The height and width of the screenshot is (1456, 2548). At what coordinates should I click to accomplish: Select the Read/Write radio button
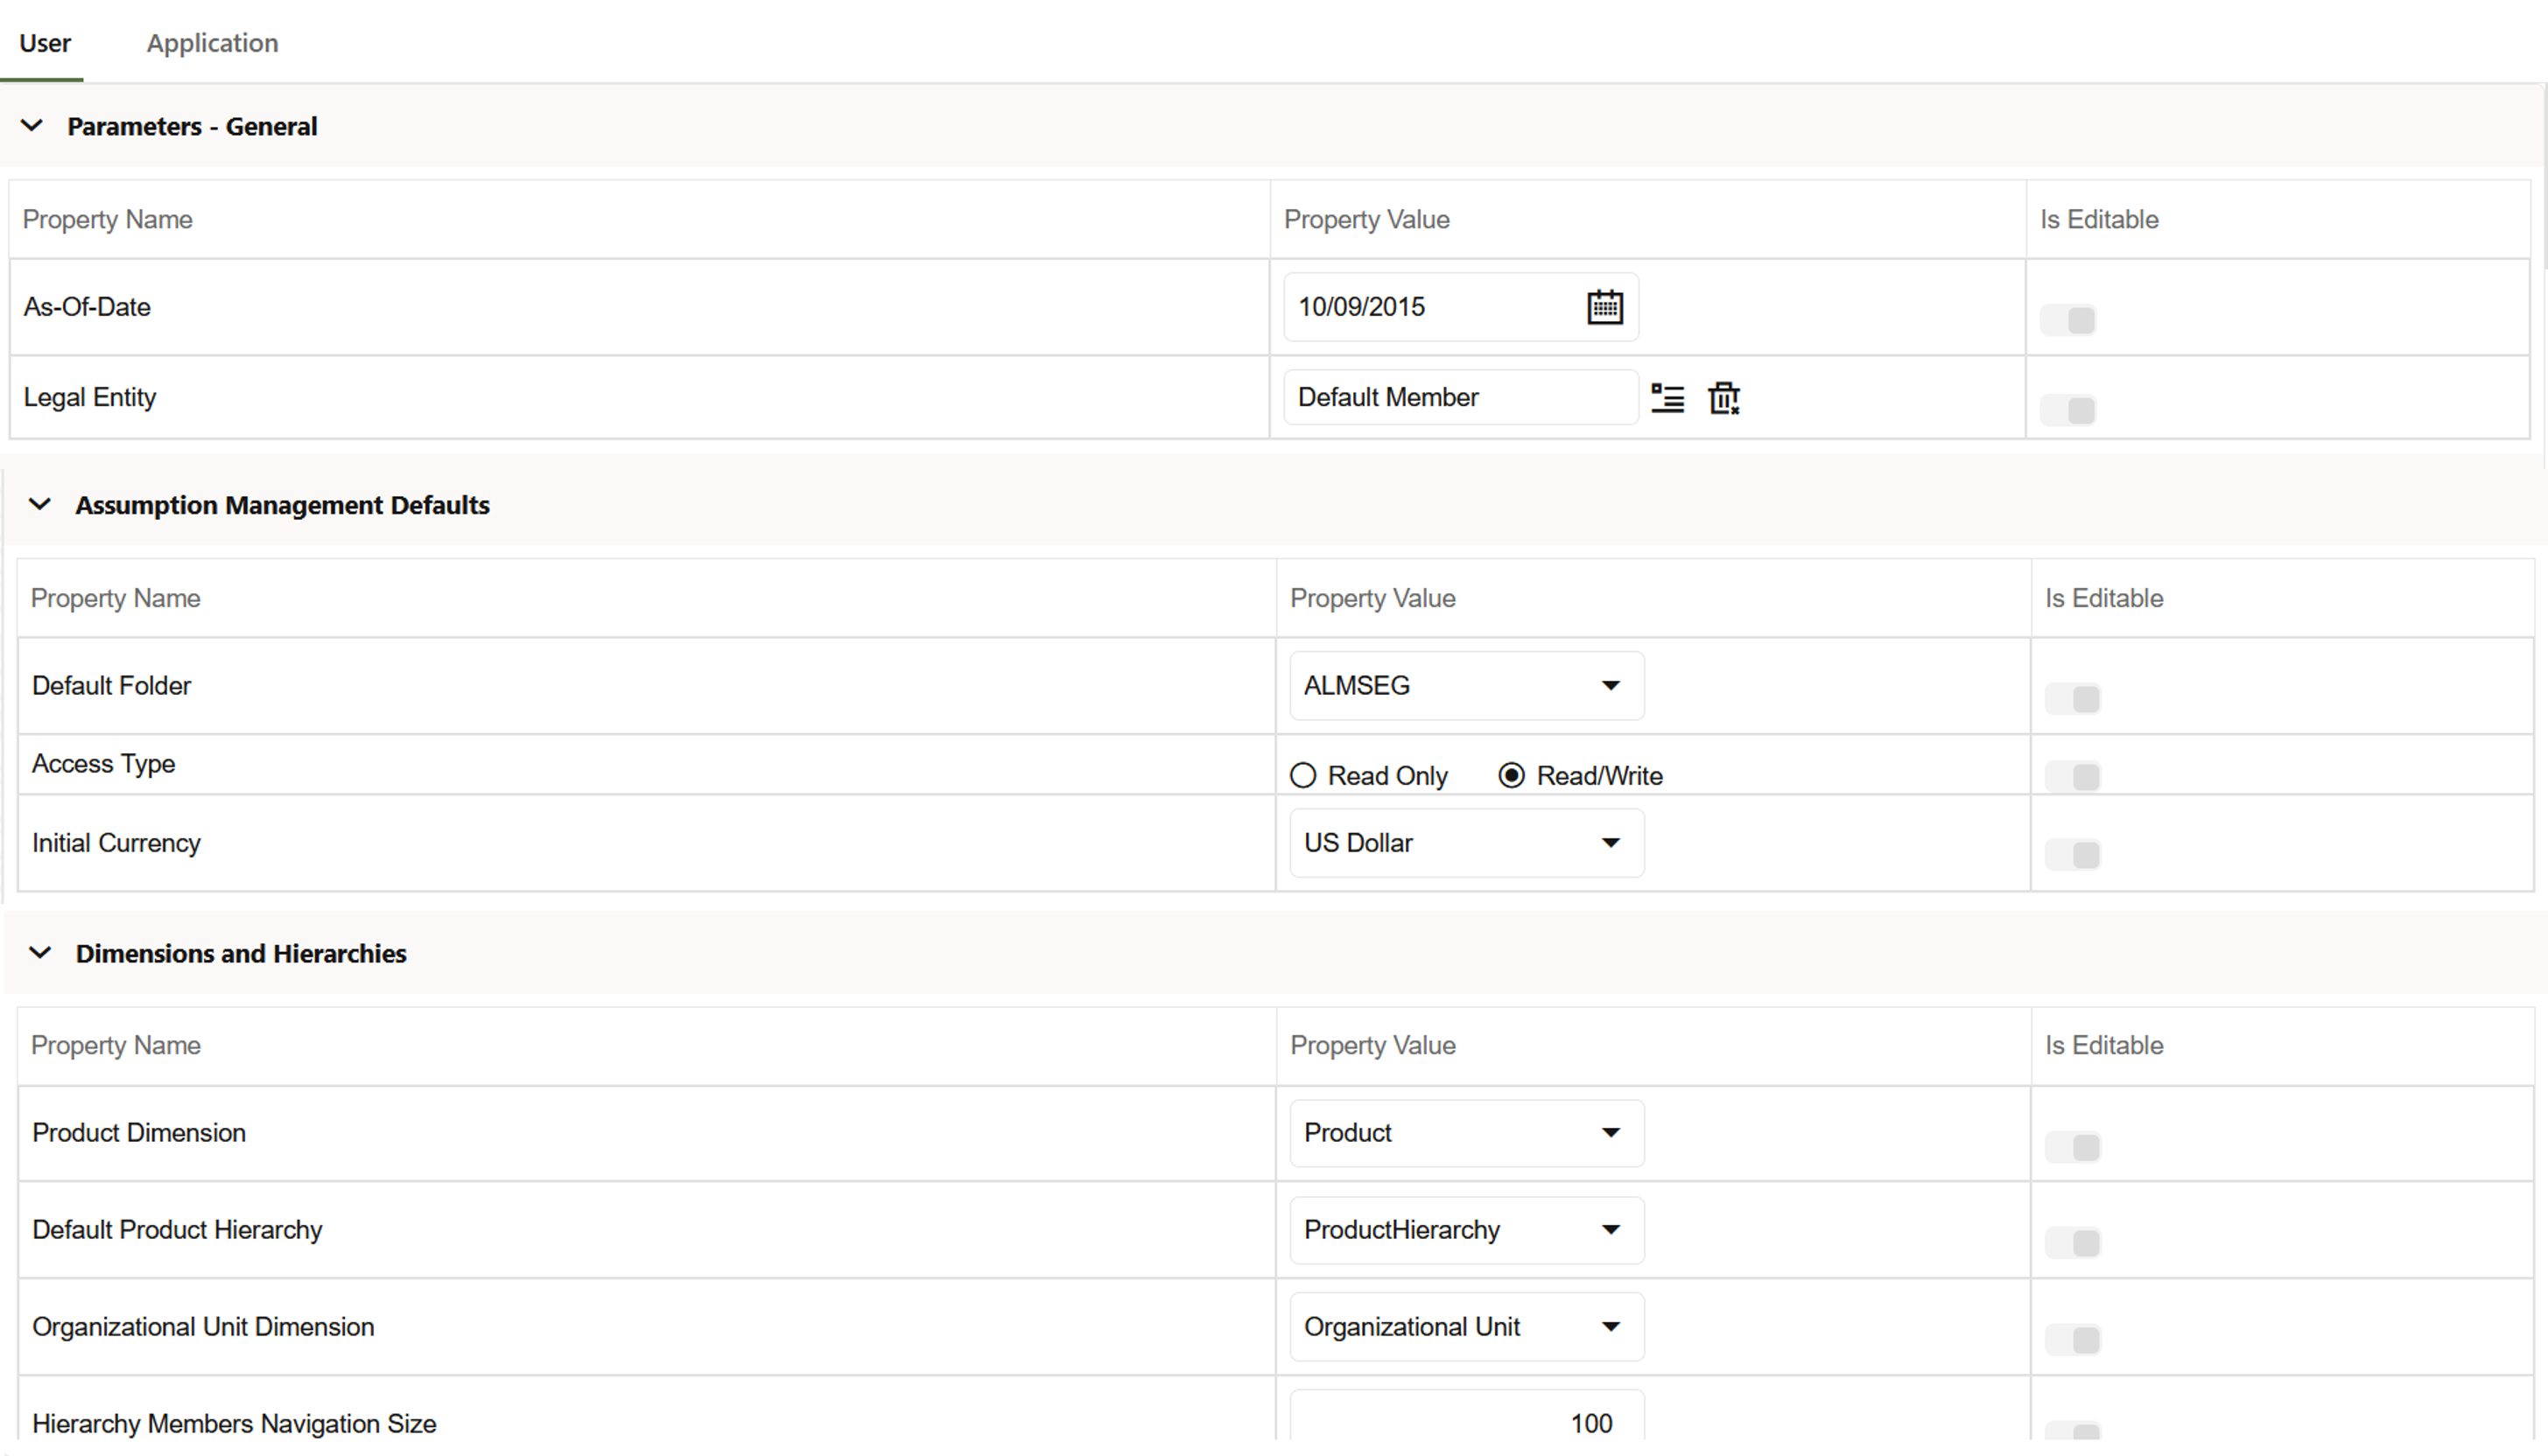(1510, 775)
